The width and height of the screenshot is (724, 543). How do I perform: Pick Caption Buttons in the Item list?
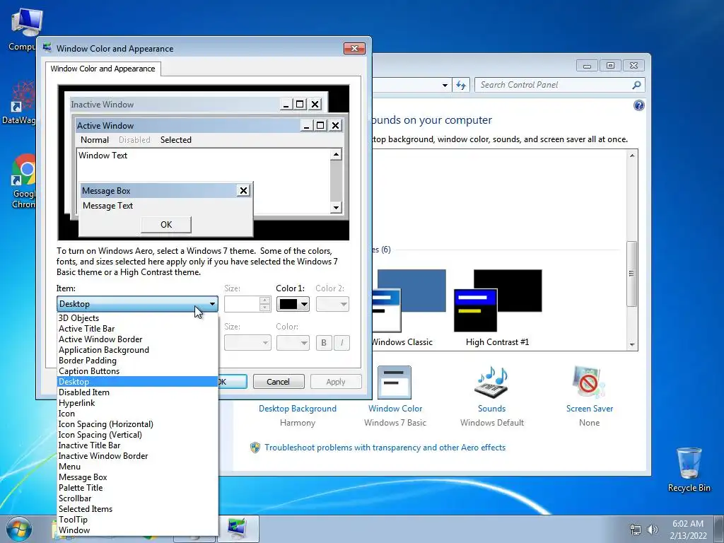[137, 370]
